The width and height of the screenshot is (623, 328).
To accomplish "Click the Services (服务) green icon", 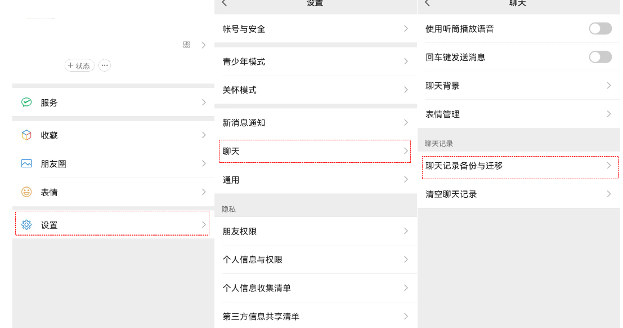I will click(26, 103).
